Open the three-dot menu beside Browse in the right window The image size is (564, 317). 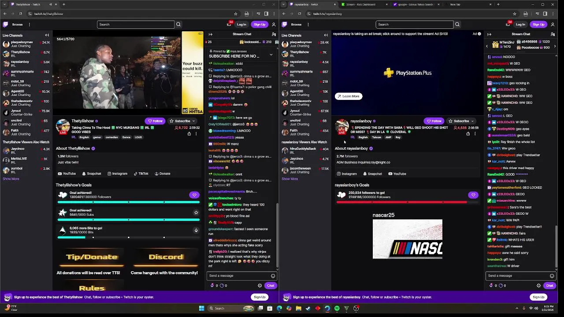(308, 25)
